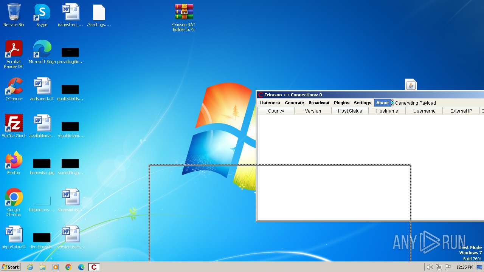Open Internet Explorer from taskbar

tap(30, 267)
